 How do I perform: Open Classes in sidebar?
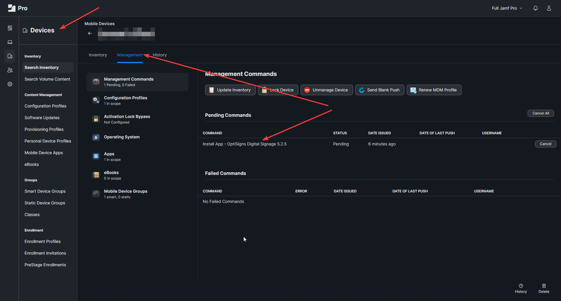tap(32, 215)
